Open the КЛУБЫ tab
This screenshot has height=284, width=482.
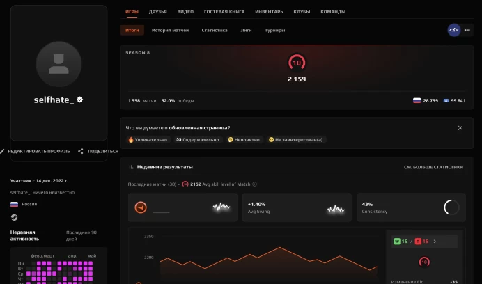click(302, 12)
